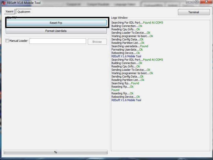Screen dimensions: 213x160
Task: Close the RBSoft Mobile Tool window
Action: coord(206,2)
